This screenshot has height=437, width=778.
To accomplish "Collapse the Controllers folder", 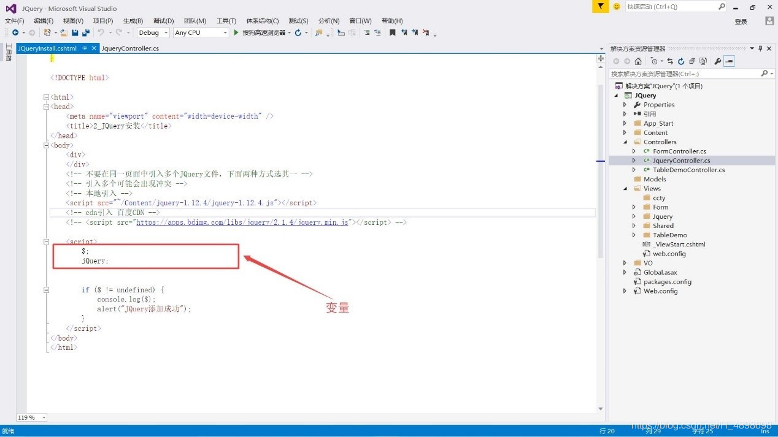I will click(x=625, y=142).
